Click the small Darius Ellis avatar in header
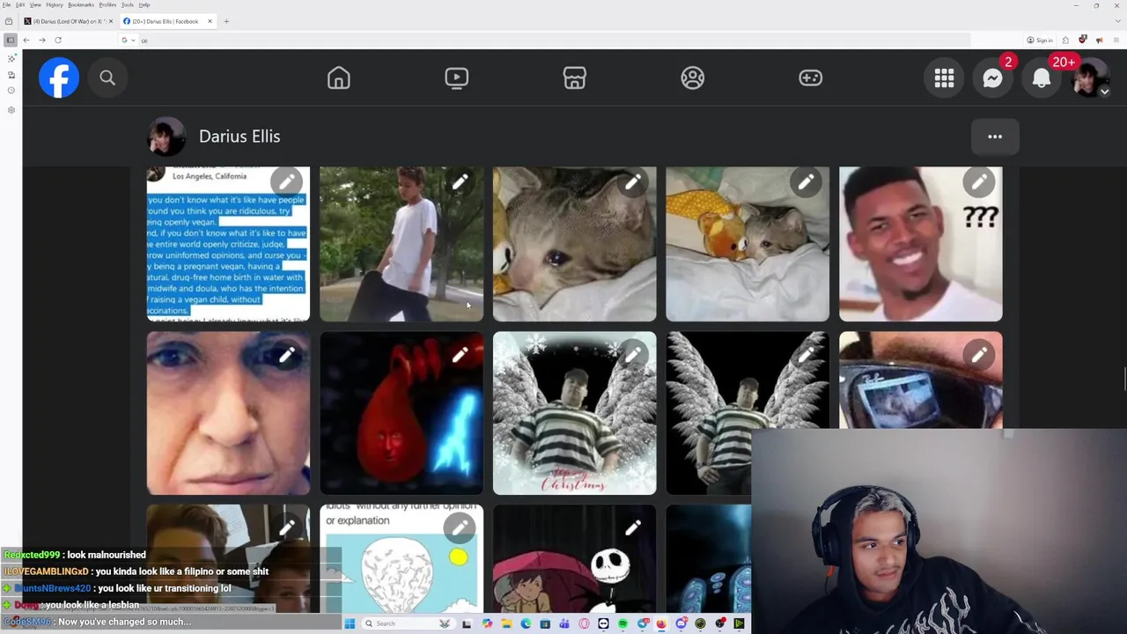1127x634 pixels. point(166,136)
